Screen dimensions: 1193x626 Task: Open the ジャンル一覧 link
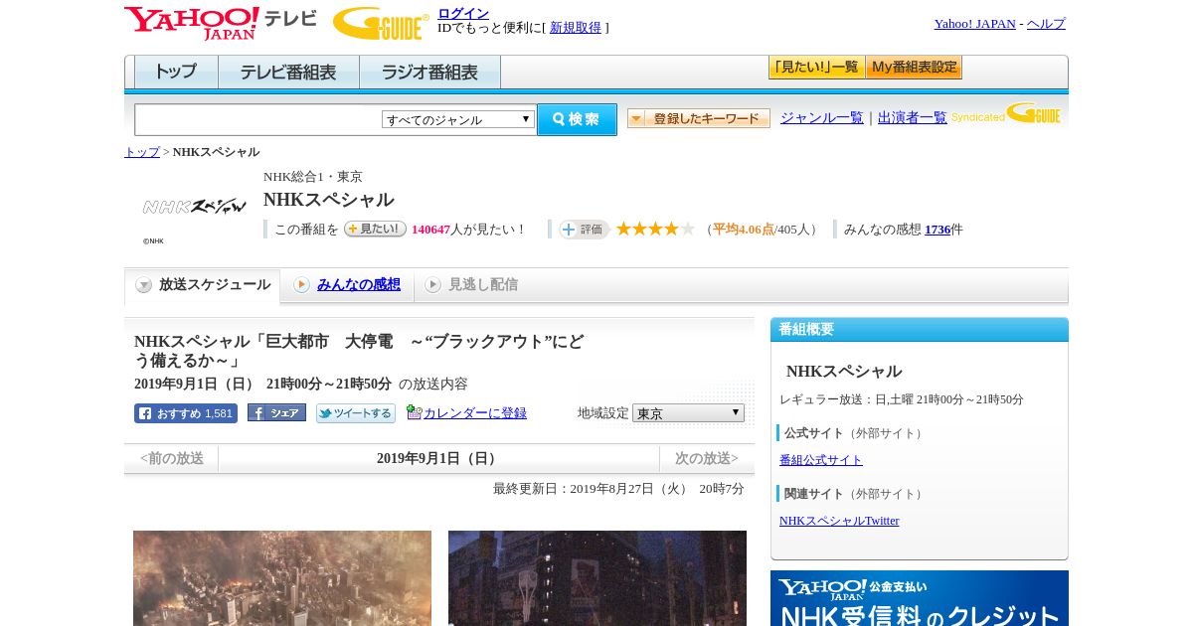point(822,117)
